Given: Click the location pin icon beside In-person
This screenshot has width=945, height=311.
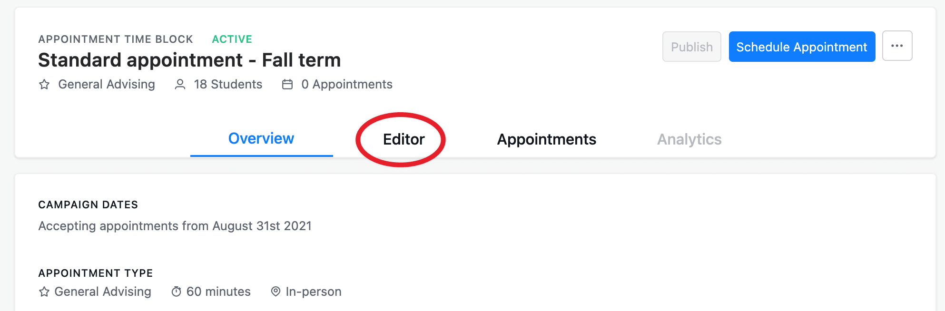Looking at the screenshot, I should pyautogui.click(x=276, y=292).
